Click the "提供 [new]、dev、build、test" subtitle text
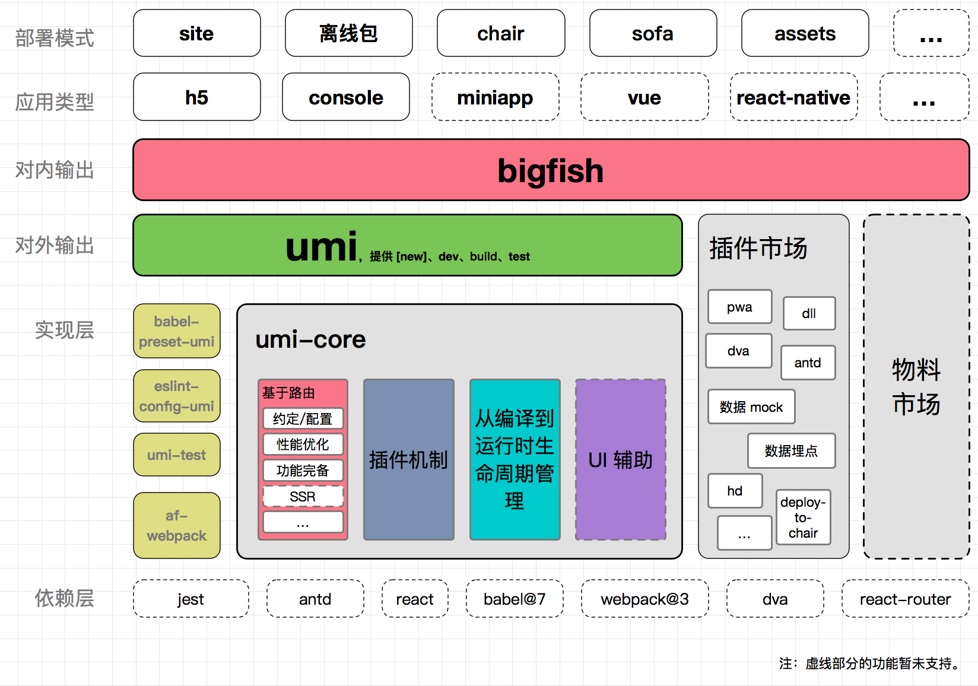 pos(450,256)
